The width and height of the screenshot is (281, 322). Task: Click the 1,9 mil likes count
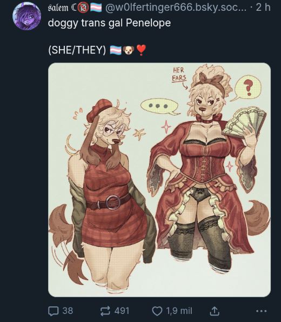(179, 311)
